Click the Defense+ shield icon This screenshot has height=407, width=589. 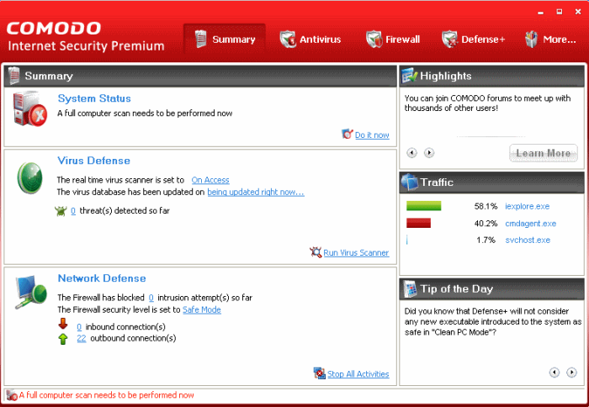tap(449, 39)
